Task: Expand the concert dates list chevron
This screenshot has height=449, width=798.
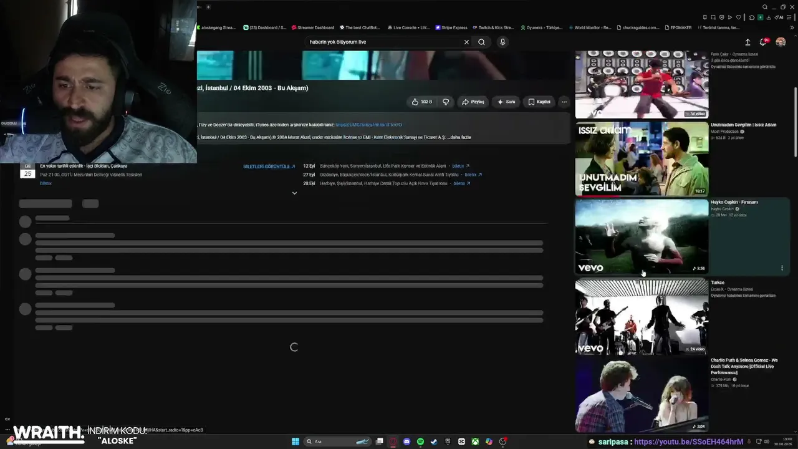Action: pyautogui.click(x=294, y=193)
